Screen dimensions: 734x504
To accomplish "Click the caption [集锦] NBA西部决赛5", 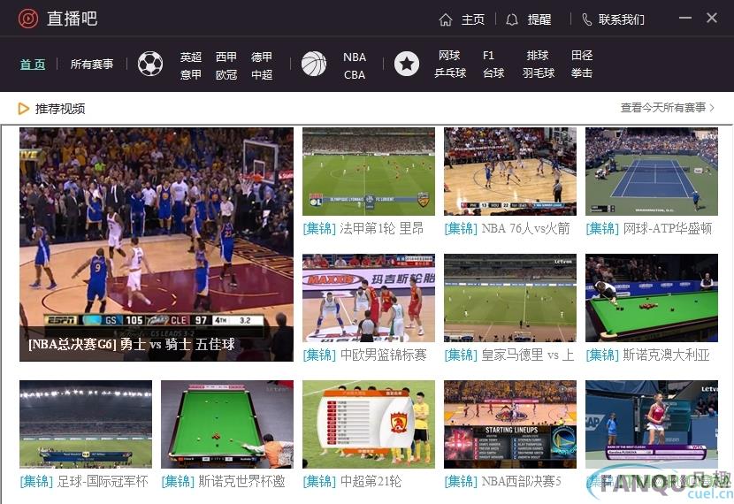I will (x=503, y=482).
